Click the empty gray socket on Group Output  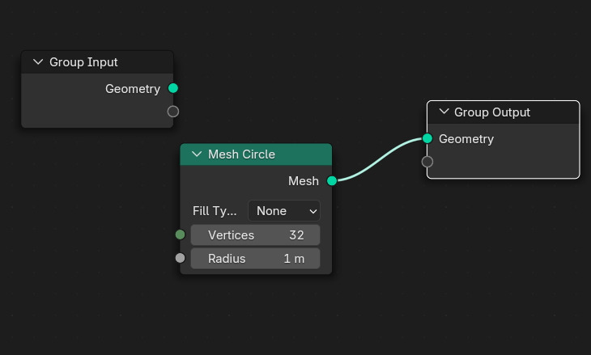tap(427, 162)
